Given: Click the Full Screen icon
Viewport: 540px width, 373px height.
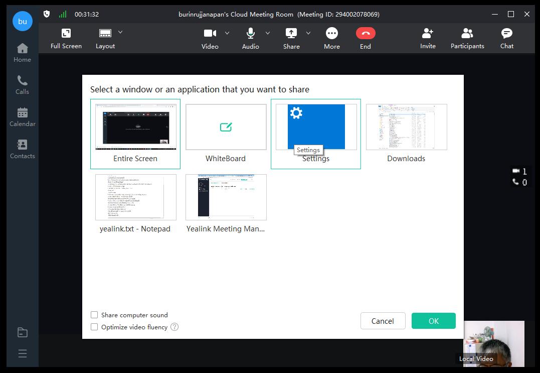Looking at the screenshot, I should (x=66, y=34).
